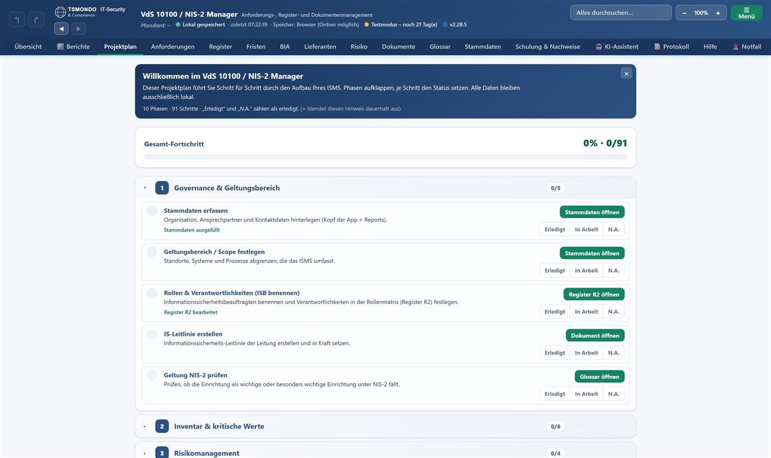Open Stammdaten from the Stammdaten erfassen step

[x=592, y=212]
